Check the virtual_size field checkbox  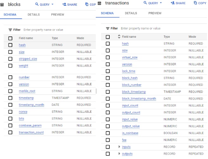coord(108,57)
